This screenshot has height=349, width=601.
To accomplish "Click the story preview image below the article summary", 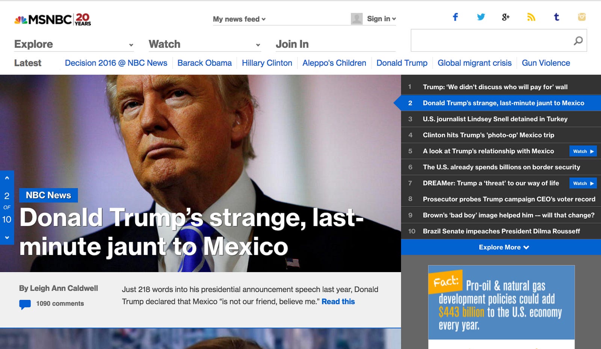I will click(x=201, y=339).
